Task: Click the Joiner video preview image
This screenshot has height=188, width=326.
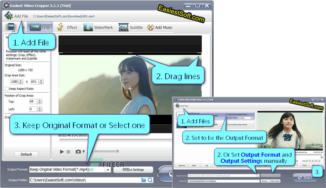Action: coord(290,131)
